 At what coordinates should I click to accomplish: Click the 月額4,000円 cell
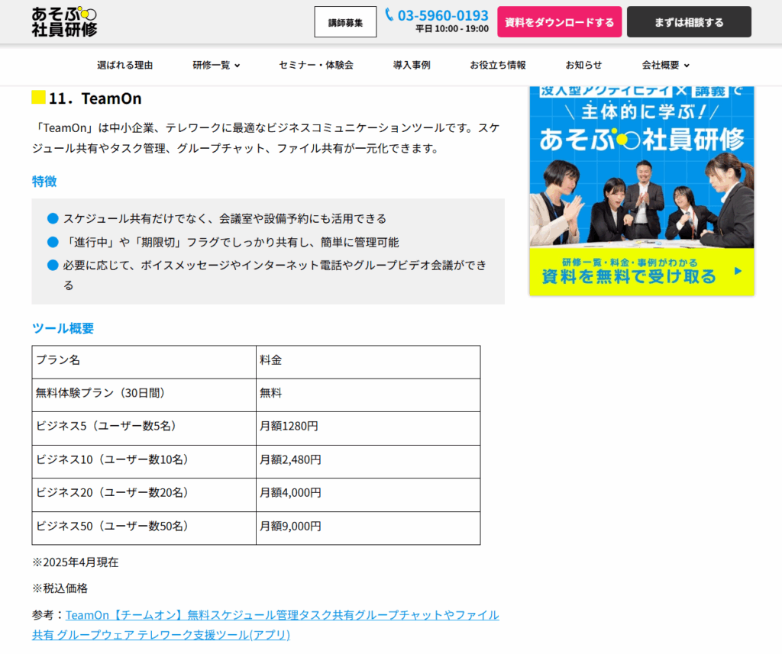(368, 495)
